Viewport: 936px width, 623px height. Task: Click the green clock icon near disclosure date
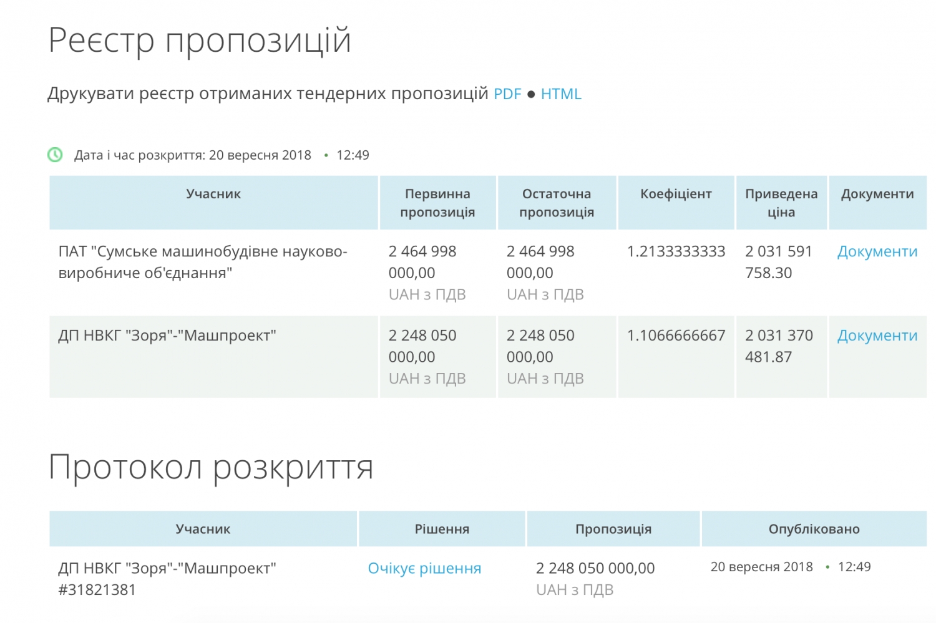(55, 155)
